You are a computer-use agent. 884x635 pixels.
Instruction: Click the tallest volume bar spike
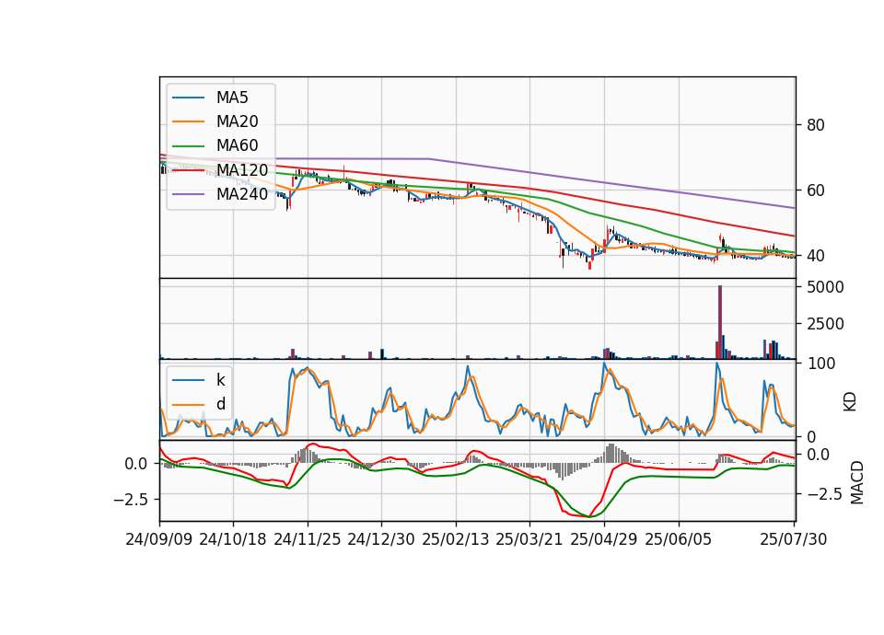[720, 322]
